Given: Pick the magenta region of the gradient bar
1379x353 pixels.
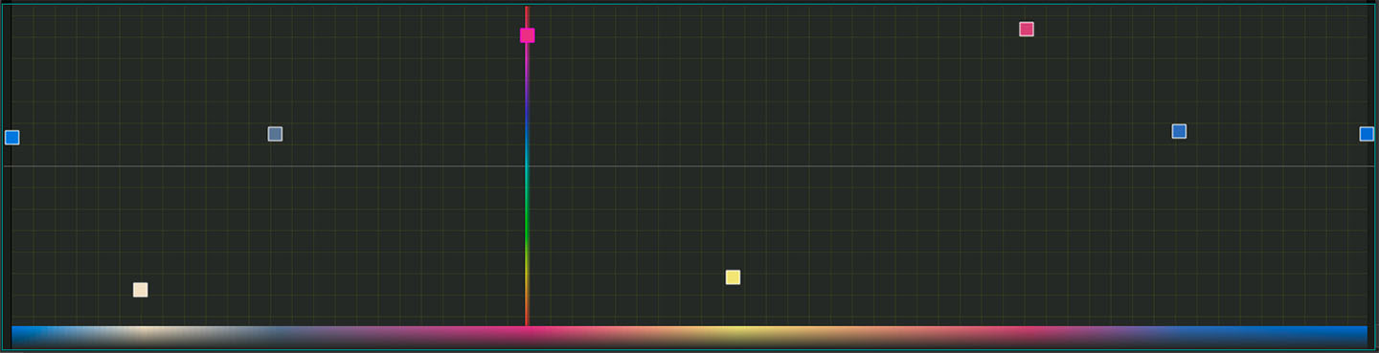Looking at the screenshot, I should pyautogui.click(x=527, y=336).
